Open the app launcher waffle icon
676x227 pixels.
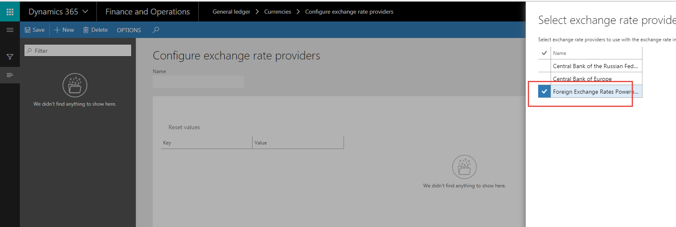click(x=10, y=12)
